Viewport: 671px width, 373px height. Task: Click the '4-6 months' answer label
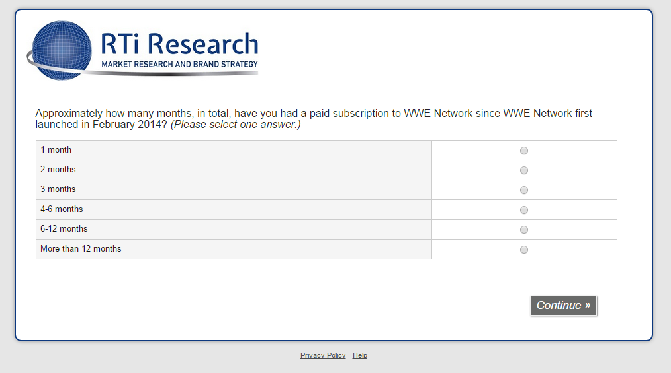[62, 209]
